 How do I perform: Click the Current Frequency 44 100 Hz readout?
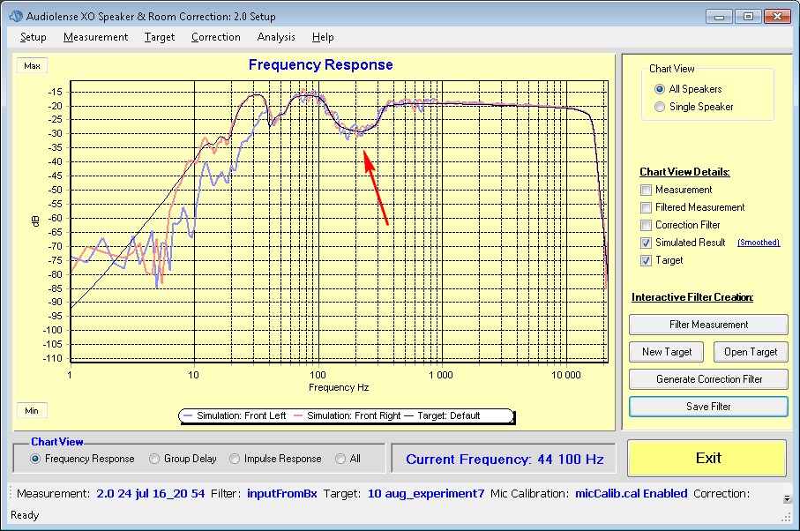(x=505, y=459)
